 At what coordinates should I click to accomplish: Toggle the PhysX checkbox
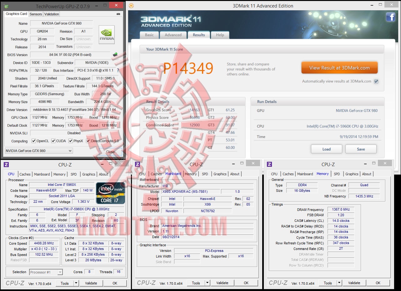point(70,141)
